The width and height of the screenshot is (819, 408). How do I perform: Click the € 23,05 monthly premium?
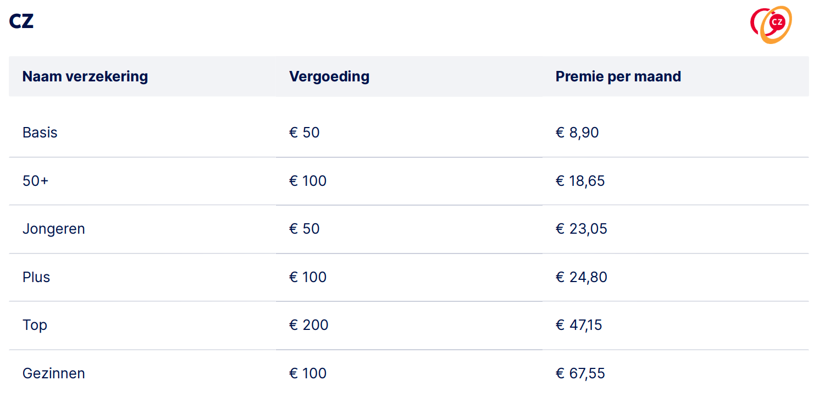point(582,229)
